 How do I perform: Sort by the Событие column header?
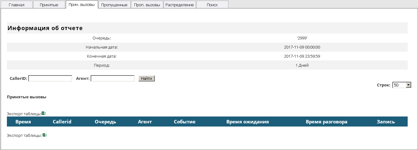[185, 122]
